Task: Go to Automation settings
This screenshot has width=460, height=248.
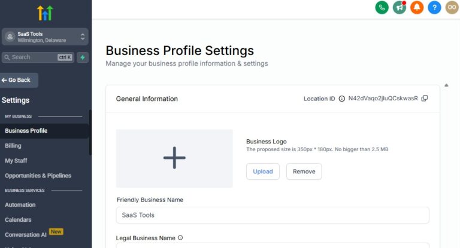Action: [20, 204]
